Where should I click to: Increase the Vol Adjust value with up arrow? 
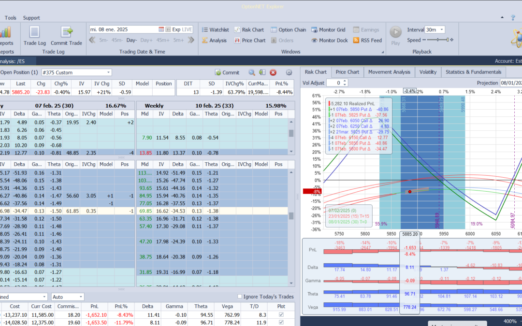pyautogui.click(x=345, y=81)
